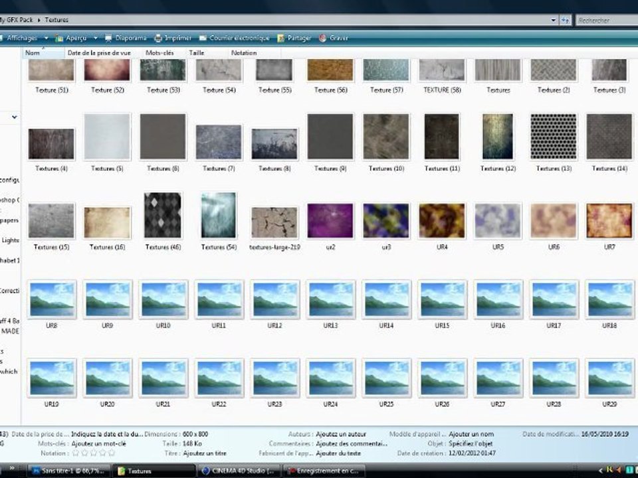Viewport: 638px width, 478px height.
Task: Select the Textures (5) thumbnail
Action: click(x=107, y=137)
